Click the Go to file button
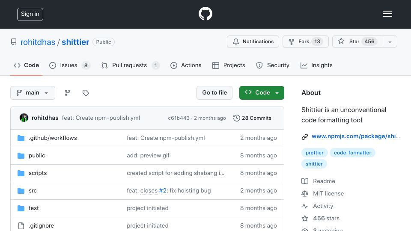This screenshot has width=411, height=231. tap(214, 93)
